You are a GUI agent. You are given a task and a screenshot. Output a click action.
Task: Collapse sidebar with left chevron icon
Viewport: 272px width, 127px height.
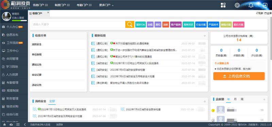(x=25, y=125)
